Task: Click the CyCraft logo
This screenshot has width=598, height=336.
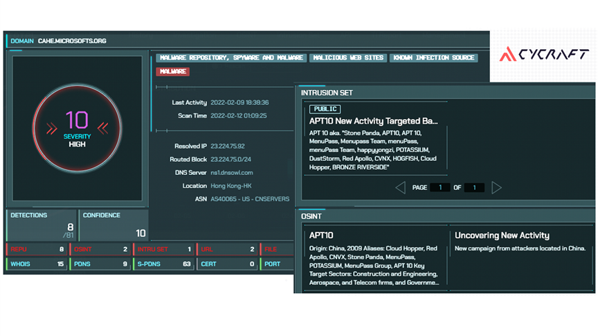Action: point(545,53)
